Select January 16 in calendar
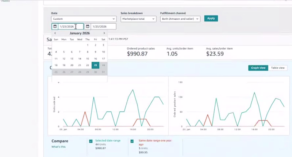This screenshot has width=292, height=157. 95,59
